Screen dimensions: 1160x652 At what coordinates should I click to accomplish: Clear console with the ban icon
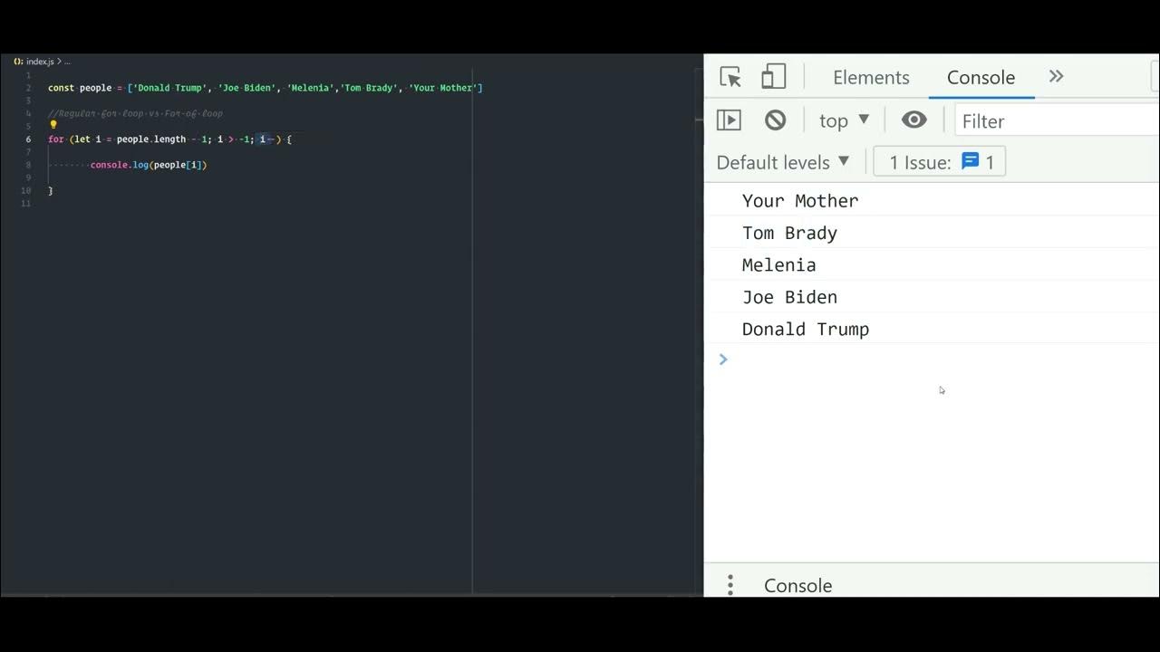pyautogui.click(x=775, y=120)
